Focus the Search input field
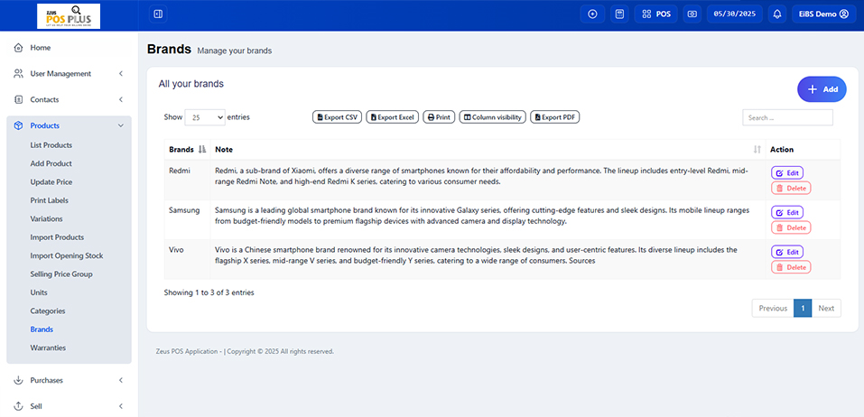The image size is (864, 417). (787, 117)
